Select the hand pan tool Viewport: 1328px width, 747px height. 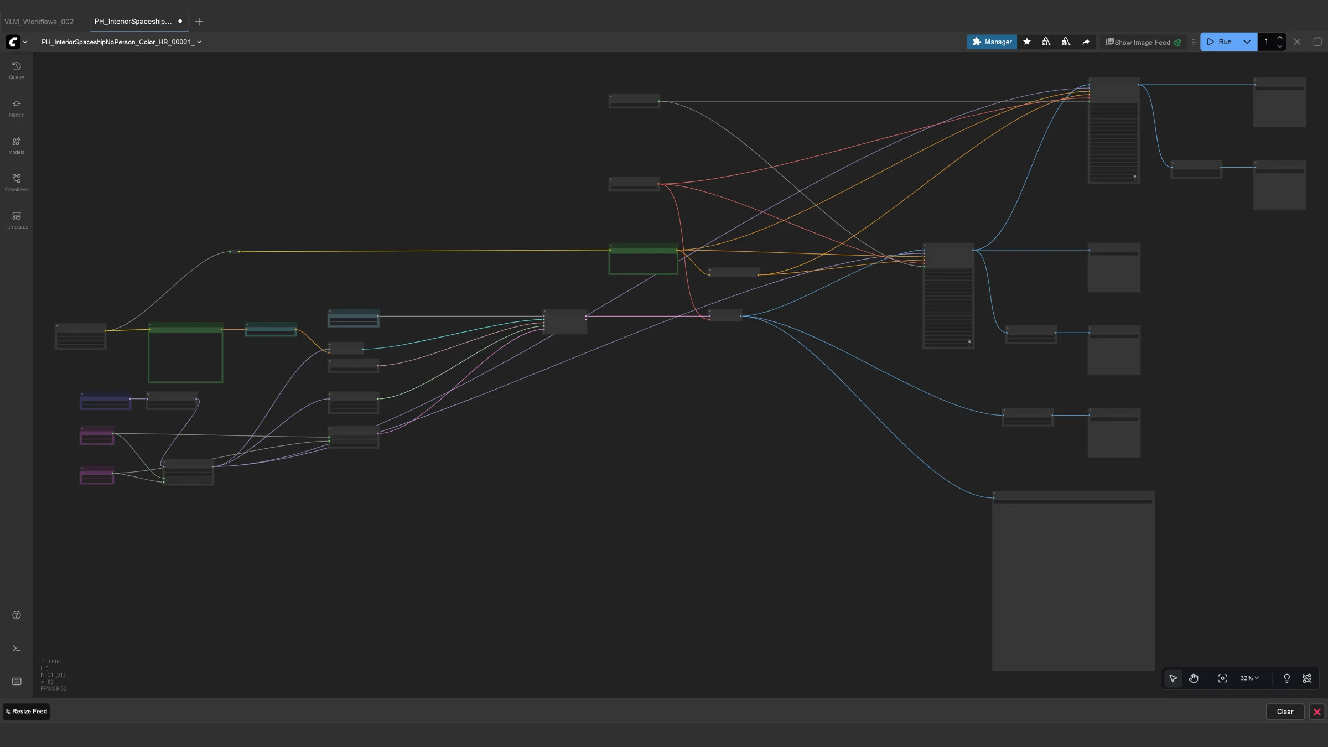pyautogui.click(x=1194, y=678)
